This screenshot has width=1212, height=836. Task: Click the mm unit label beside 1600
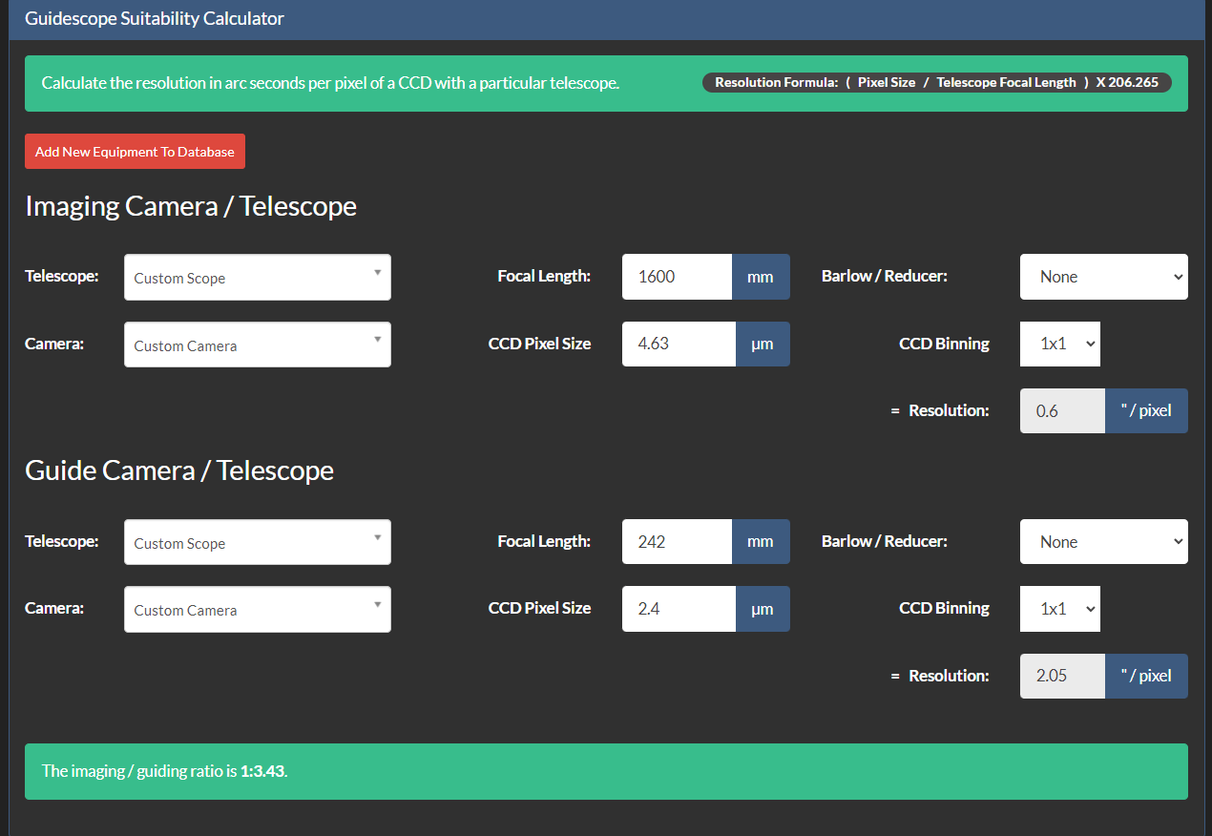point(761,277)
